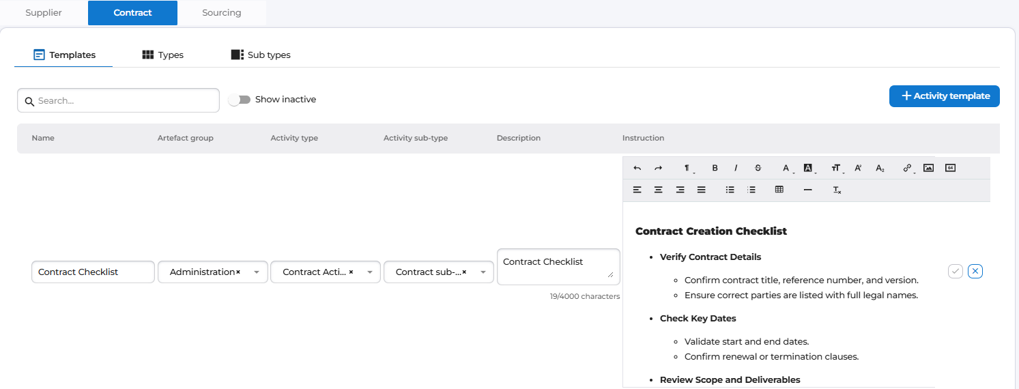Toggle the Show inactive switch
The image size is (1019, 389).
click(240, 100)
